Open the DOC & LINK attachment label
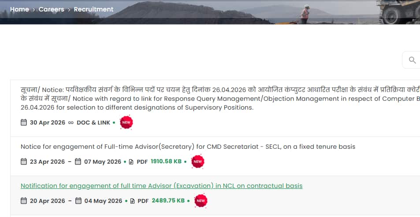Screen dimensions: 420x217 click(93, 122)
